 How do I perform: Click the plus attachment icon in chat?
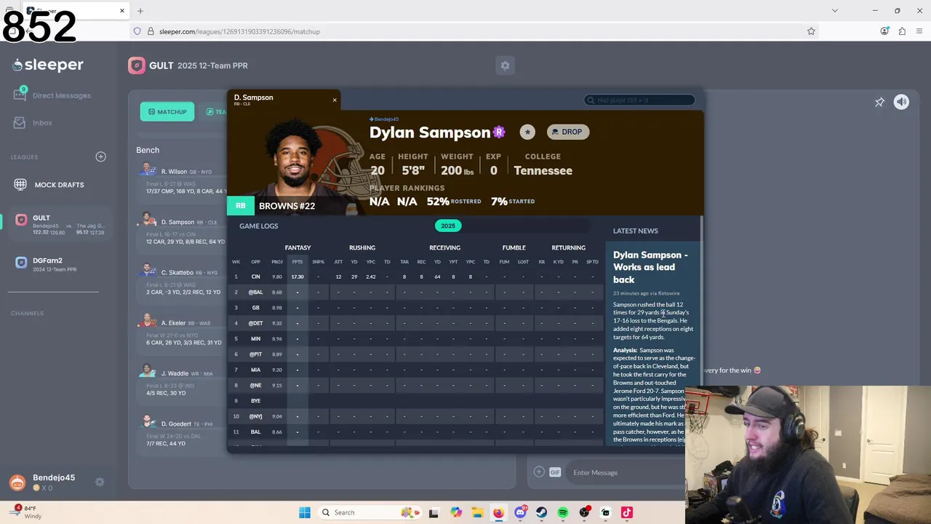point(539,472)
